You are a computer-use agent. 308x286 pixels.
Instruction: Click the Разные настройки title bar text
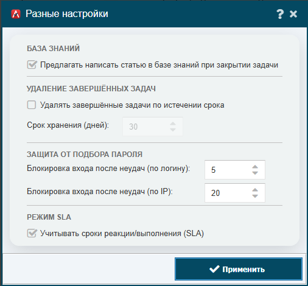click(x=67, y=14)
